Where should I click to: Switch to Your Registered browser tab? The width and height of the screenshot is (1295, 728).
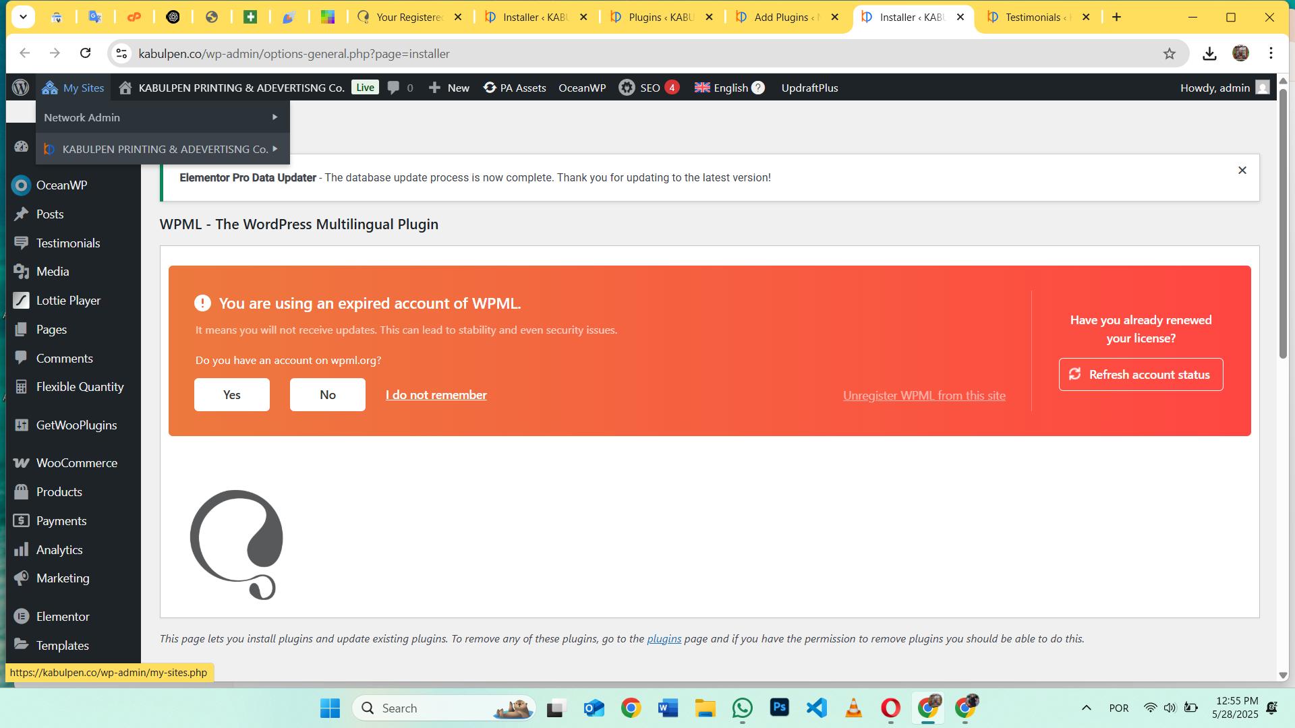409,17
